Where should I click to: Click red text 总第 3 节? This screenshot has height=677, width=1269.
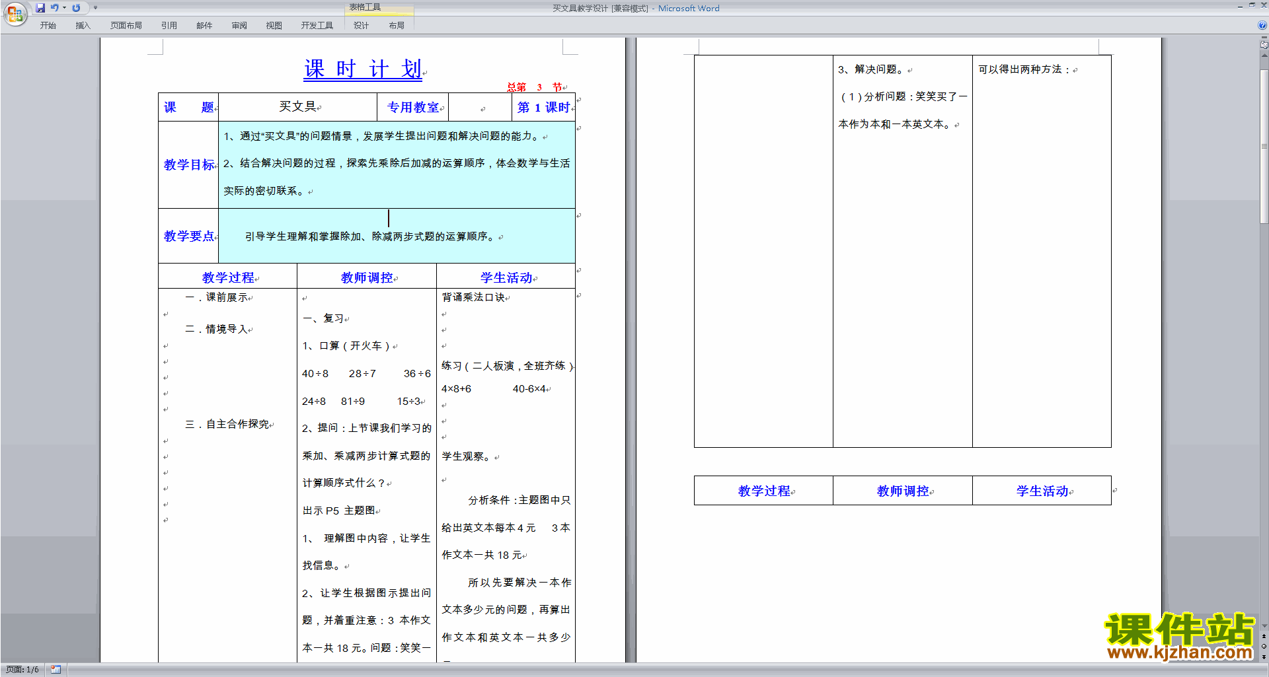535,87
